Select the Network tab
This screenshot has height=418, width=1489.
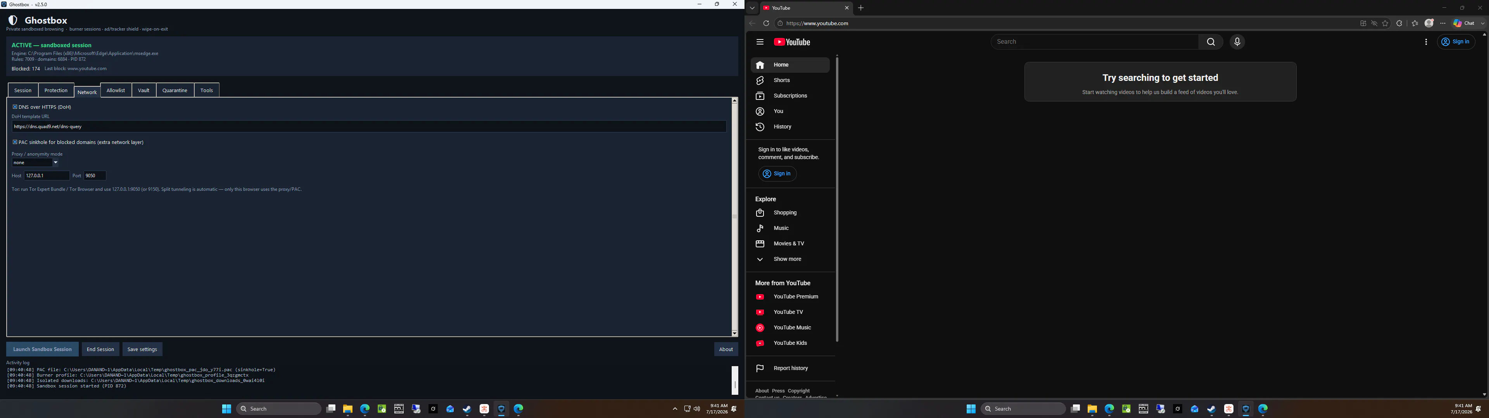87,92
